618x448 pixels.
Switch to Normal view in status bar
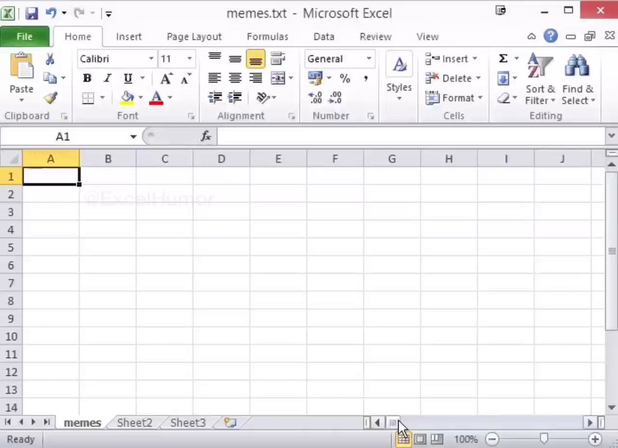403,439
